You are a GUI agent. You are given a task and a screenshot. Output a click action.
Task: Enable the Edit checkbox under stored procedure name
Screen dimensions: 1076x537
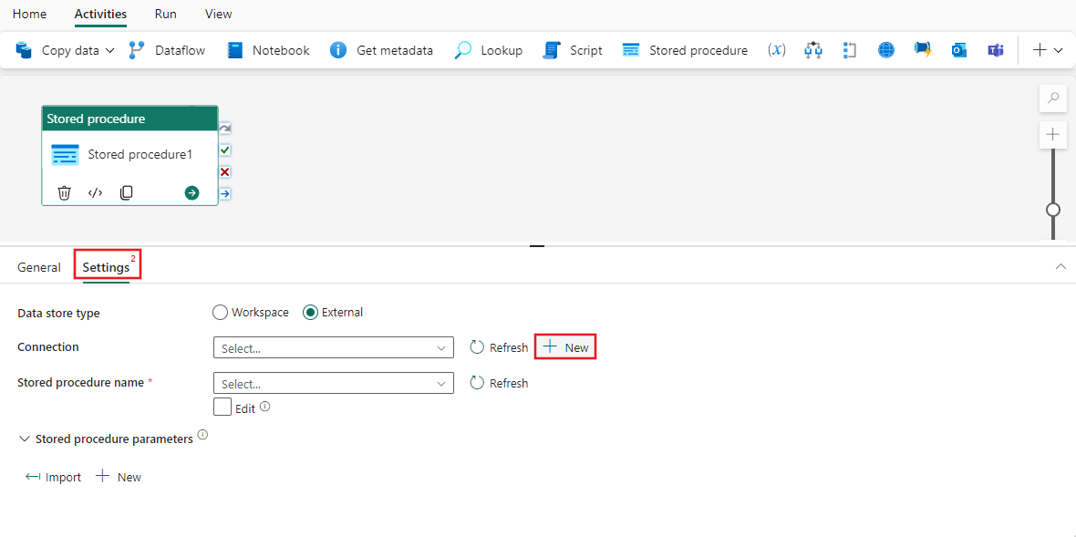[222, 407]
